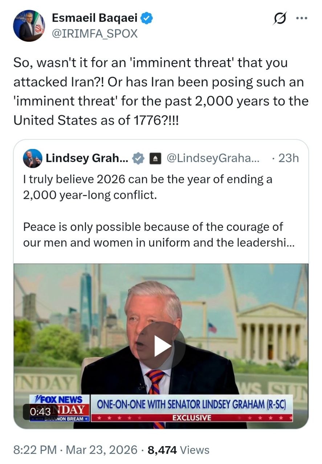This screenshot has height=464, width=322.
Task: Click the 8,474 Views count
Action: (x=179, y=450)
